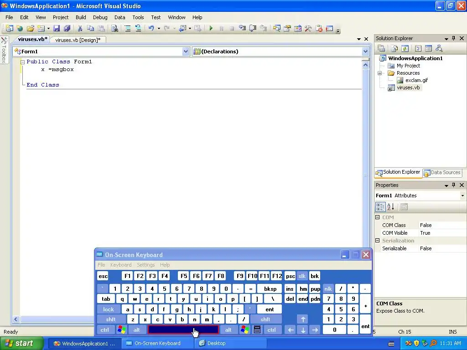
Task: Click Alphabetical sort button in Properties
Action: coord(391,206)
